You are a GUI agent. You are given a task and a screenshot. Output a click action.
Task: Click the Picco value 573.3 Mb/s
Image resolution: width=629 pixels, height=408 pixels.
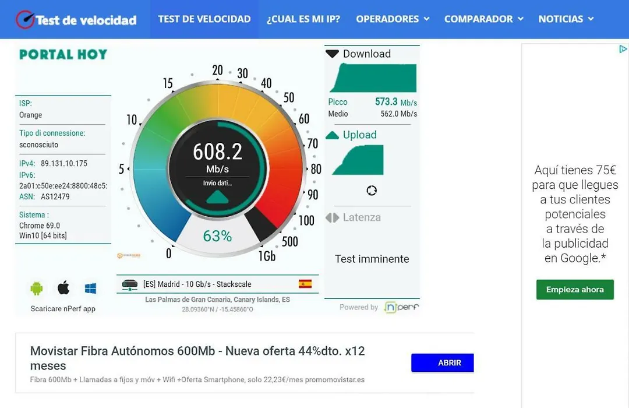coord(396,102)
